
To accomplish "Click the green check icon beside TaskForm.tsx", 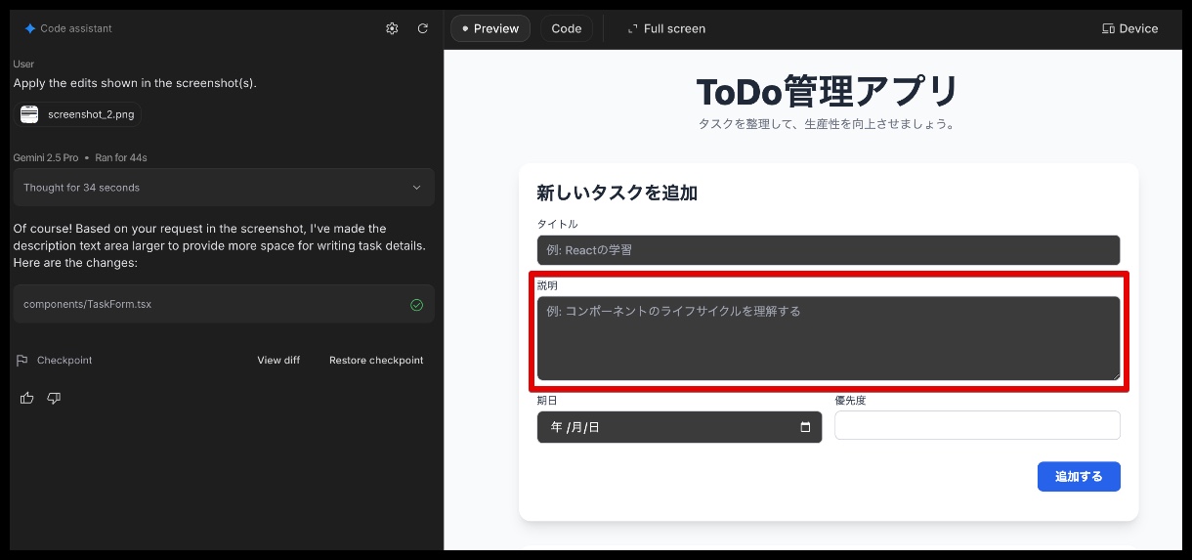I will 417,305.
